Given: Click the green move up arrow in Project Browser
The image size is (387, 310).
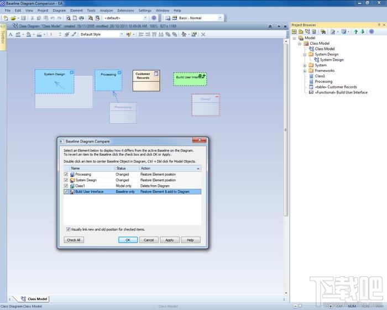Looking at the screenshot, I should [355, 31].
